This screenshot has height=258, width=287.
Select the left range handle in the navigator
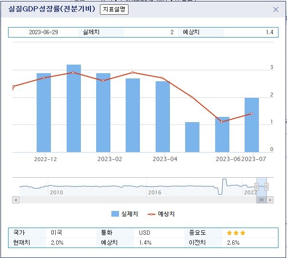[257, 187]
